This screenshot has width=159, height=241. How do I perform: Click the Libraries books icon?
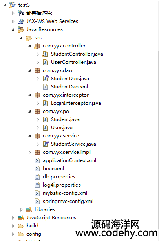point(29,209)
